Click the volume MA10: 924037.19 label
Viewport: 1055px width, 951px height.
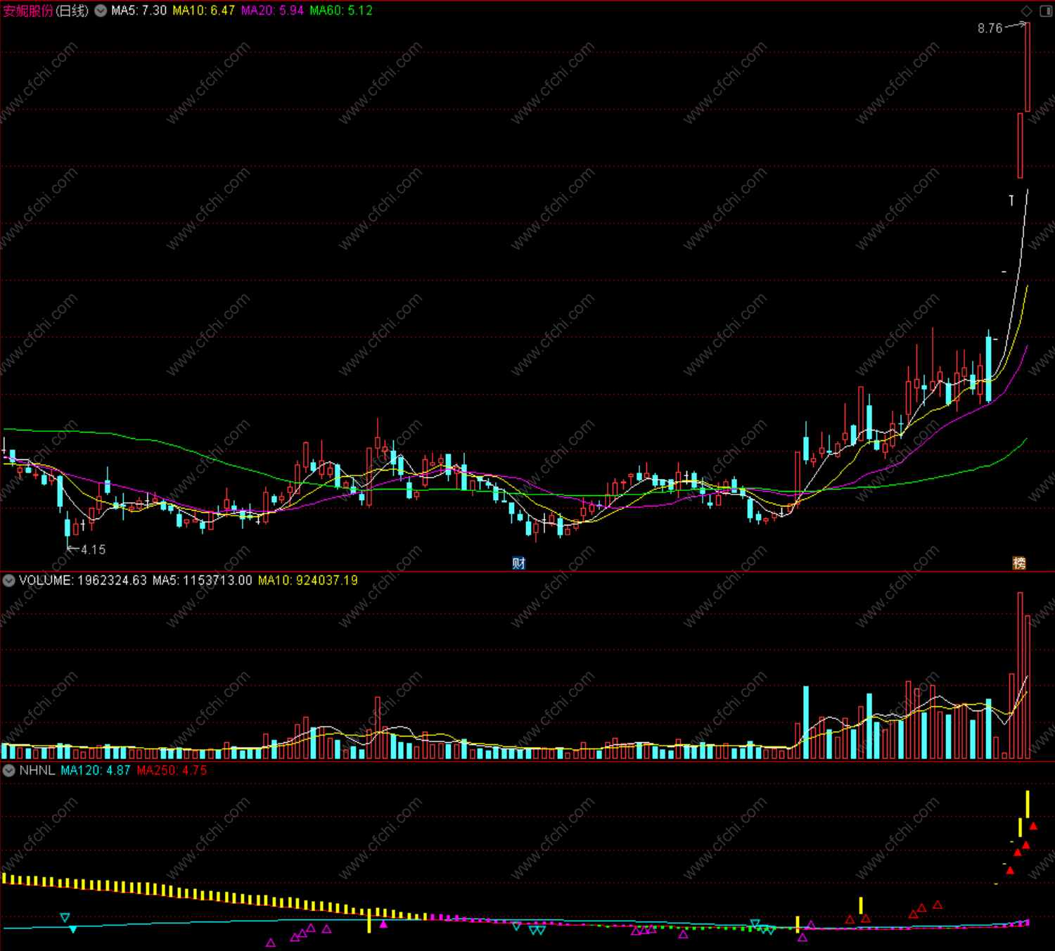307,580
